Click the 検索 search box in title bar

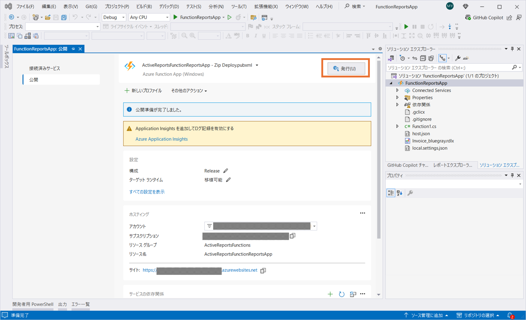[x=355, y=6]
